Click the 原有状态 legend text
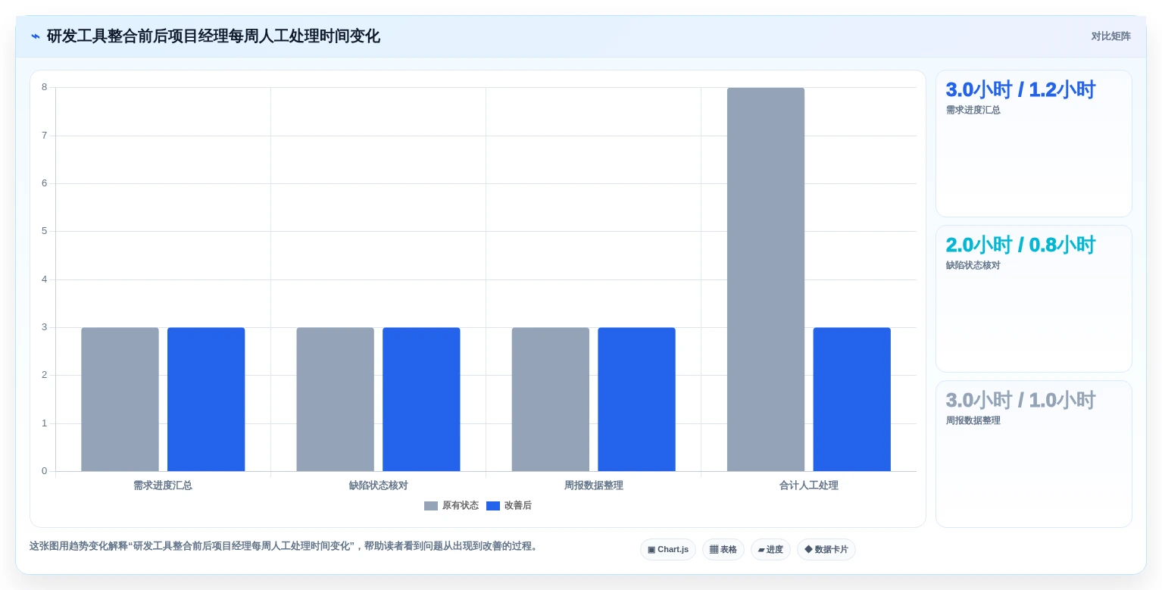Viewport: 1162px width, 590px height. pyautogui.click(x=461, y=506)
